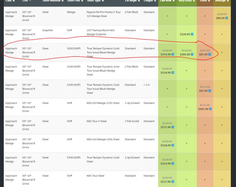Click plus icon next to $101.99 price
236x187 pixels.
[210, 109]
